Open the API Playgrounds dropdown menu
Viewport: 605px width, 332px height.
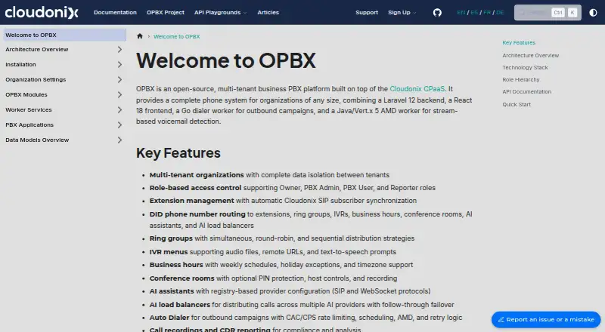click(x=220, y=12)
